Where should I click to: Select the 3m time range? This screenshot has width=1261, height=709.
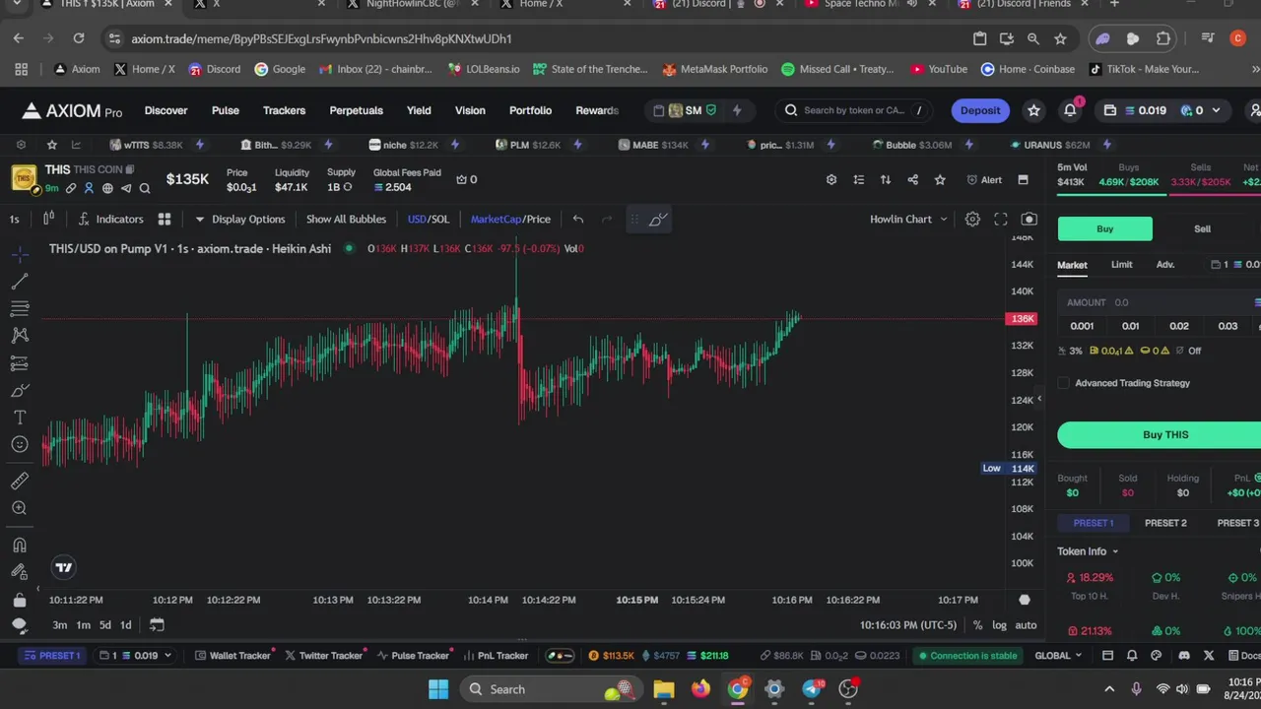point(60,624)
